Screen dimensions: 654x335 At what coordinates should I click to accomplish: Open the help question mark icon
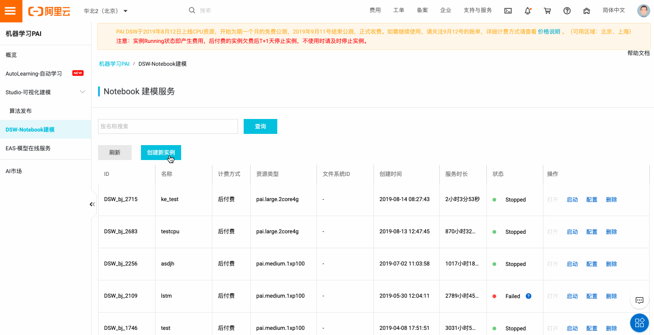click(567, 11)
